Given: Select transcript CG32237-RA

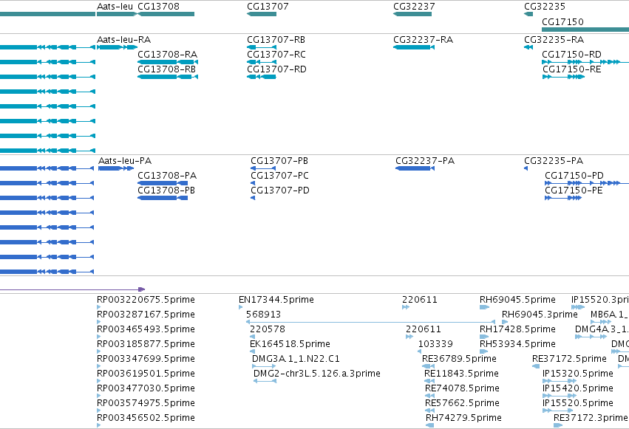Looking at the screenshot, I should point(424,40).
